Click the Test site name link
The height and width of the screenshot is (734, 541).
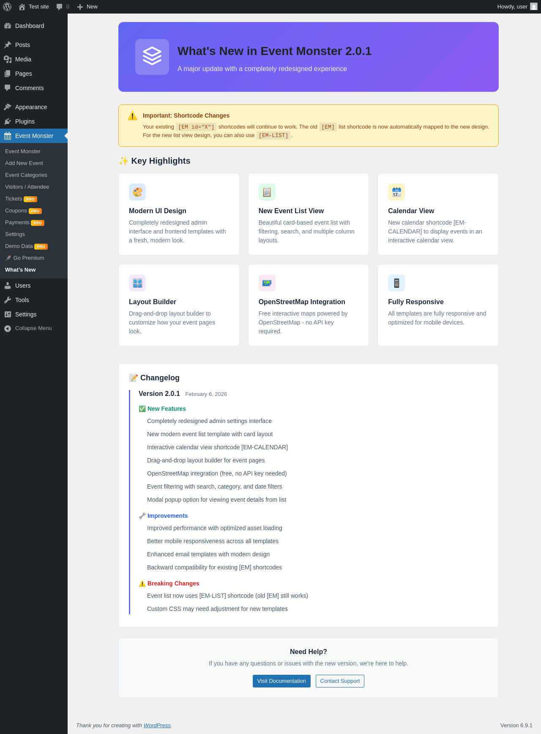39,7
